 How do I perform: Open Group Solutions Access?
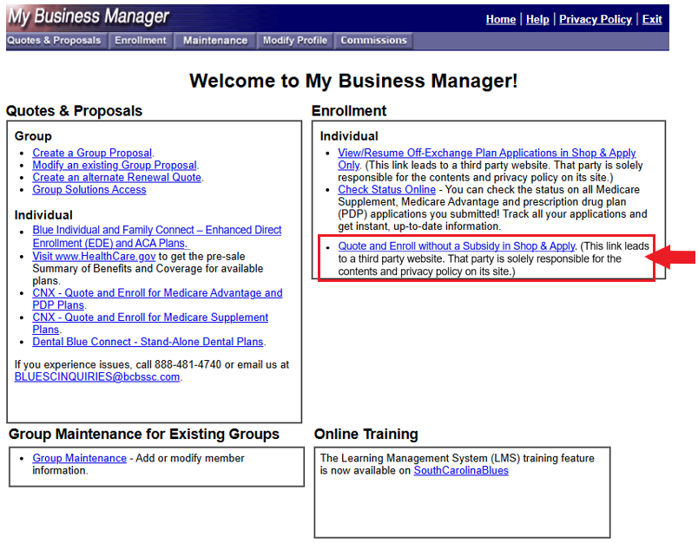tap(89, 189)
